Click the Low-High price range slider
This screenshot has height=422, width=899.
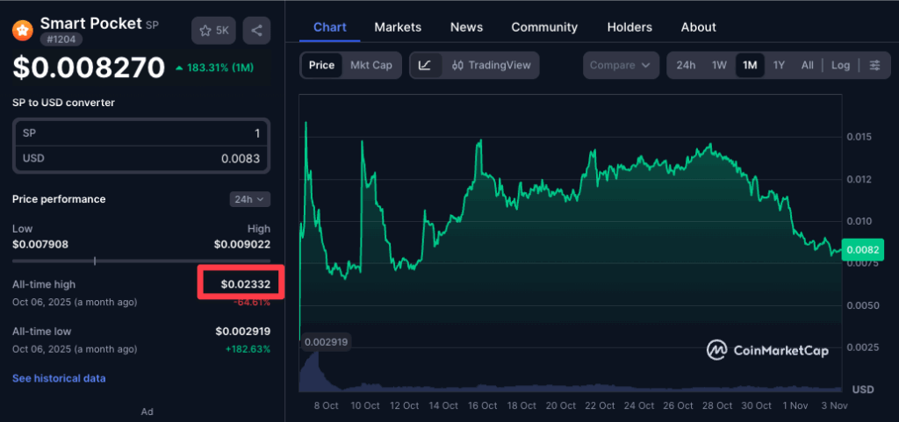[140, 261]
